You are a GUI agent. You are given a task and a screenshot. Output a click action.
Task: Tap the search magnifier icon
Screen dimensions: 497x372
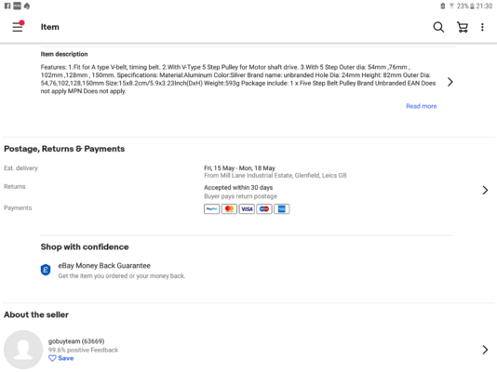438,27
